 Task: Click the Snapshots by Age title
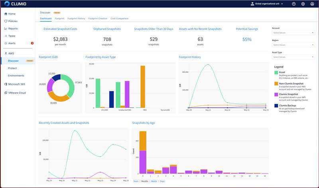pos(144,123)
